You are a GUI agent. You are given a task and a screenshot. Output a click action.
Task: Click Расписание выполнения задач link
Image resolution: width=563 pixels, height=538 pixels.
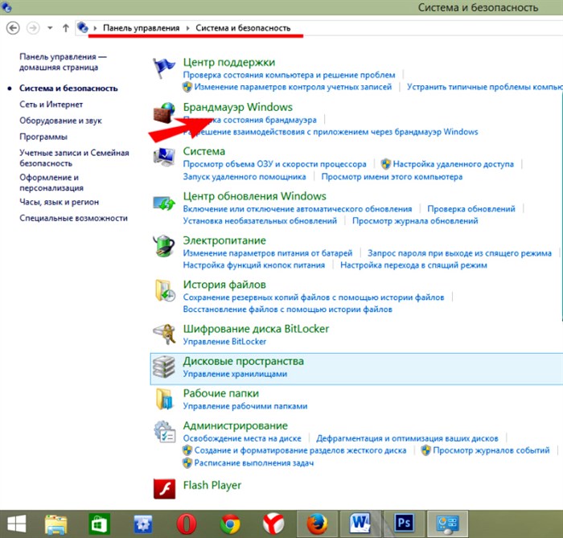coord(254,463)
